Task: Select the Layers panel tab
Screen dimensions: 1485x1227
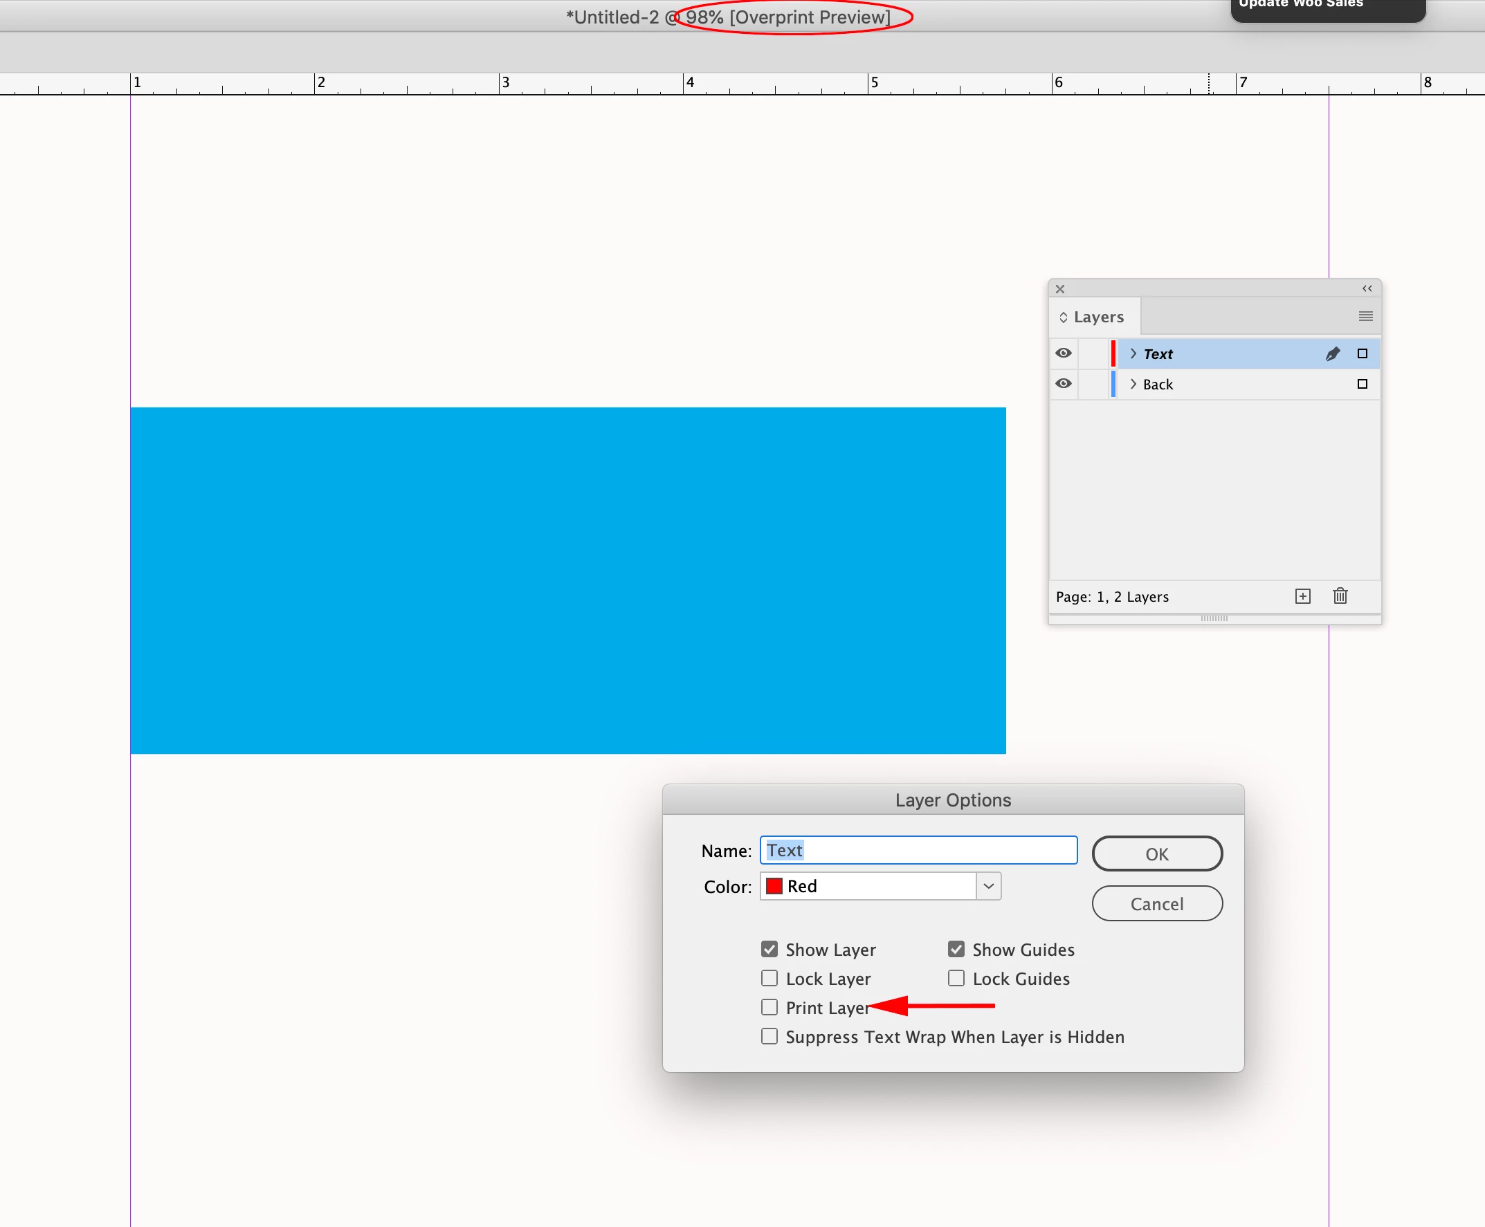Action: click(1097, 317)
